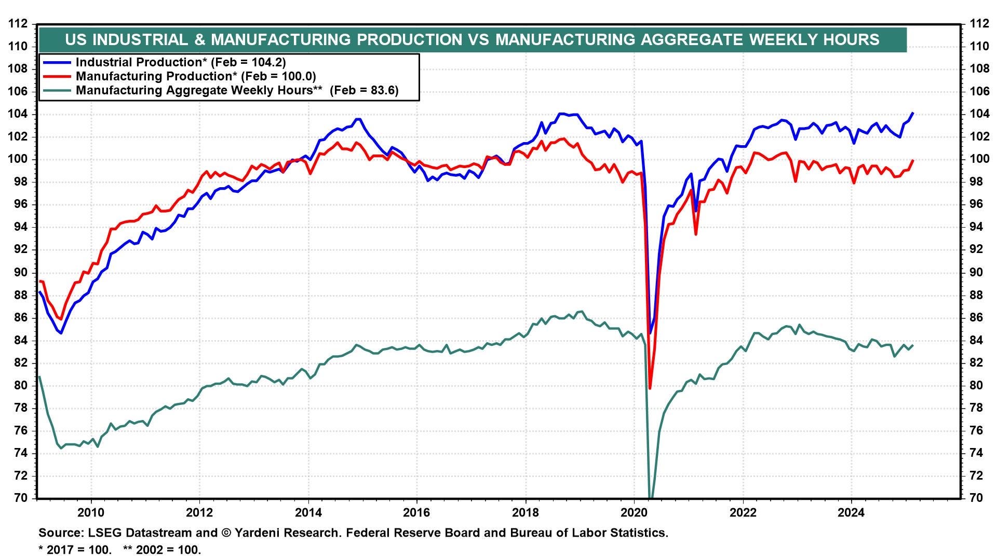Select the Industrial Production legend label
997x560 pixels.
point(181,62)
